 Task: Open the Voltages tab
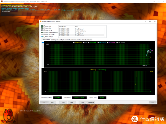(62, 40)
